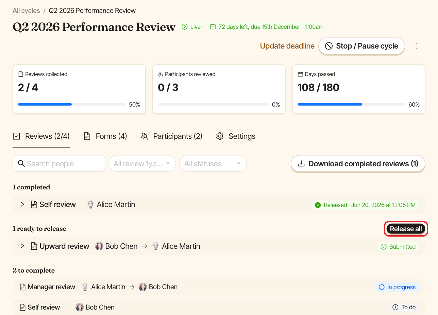Click document icon in Manager review row
The height and width of the screenshot is (315, 438).
[23, 287]
